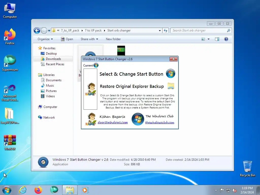This screenshot has height=195, width=260.
Task: Click 7 to XP pack breadcrumb segment
Action: (x=93, y=30)
